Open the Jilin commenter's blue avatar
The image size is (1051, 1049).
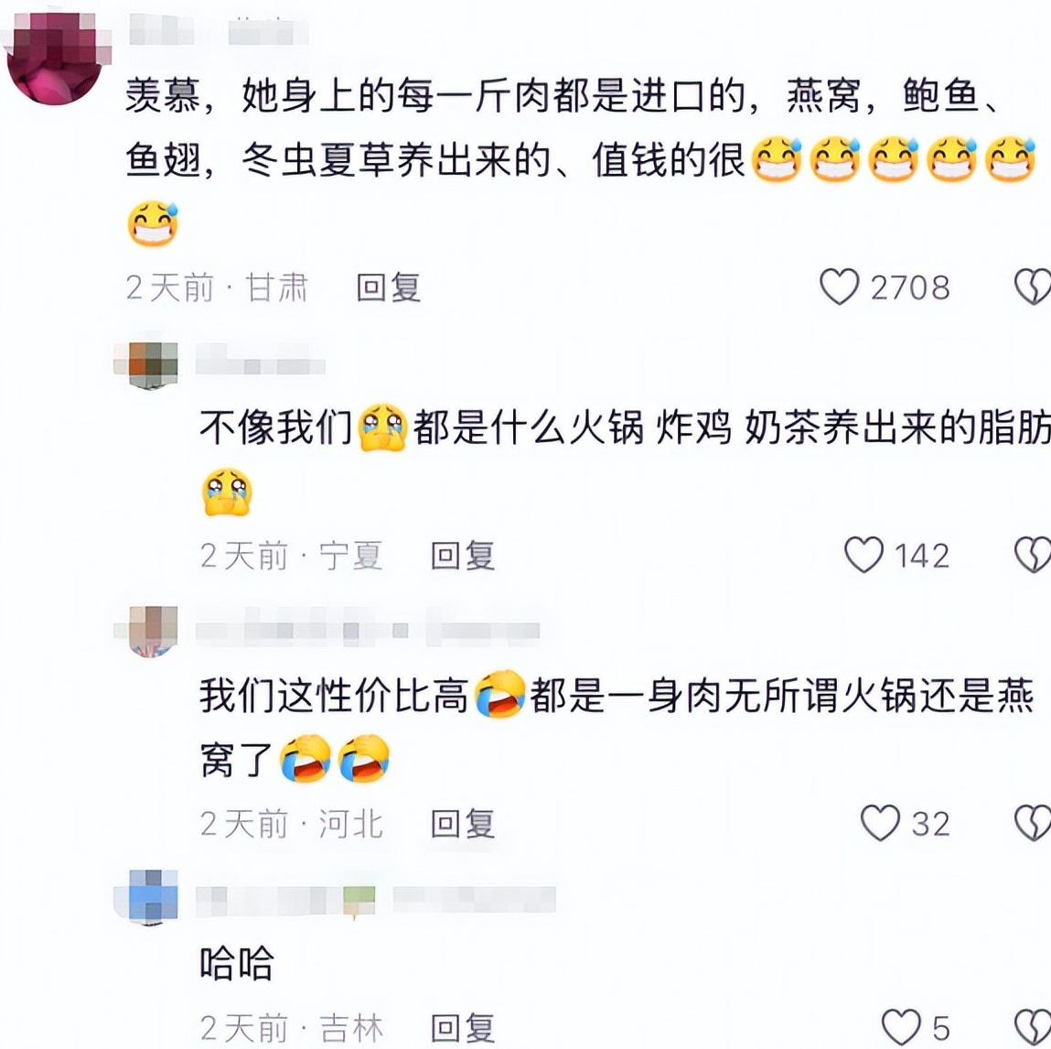(x=147, y=897)
